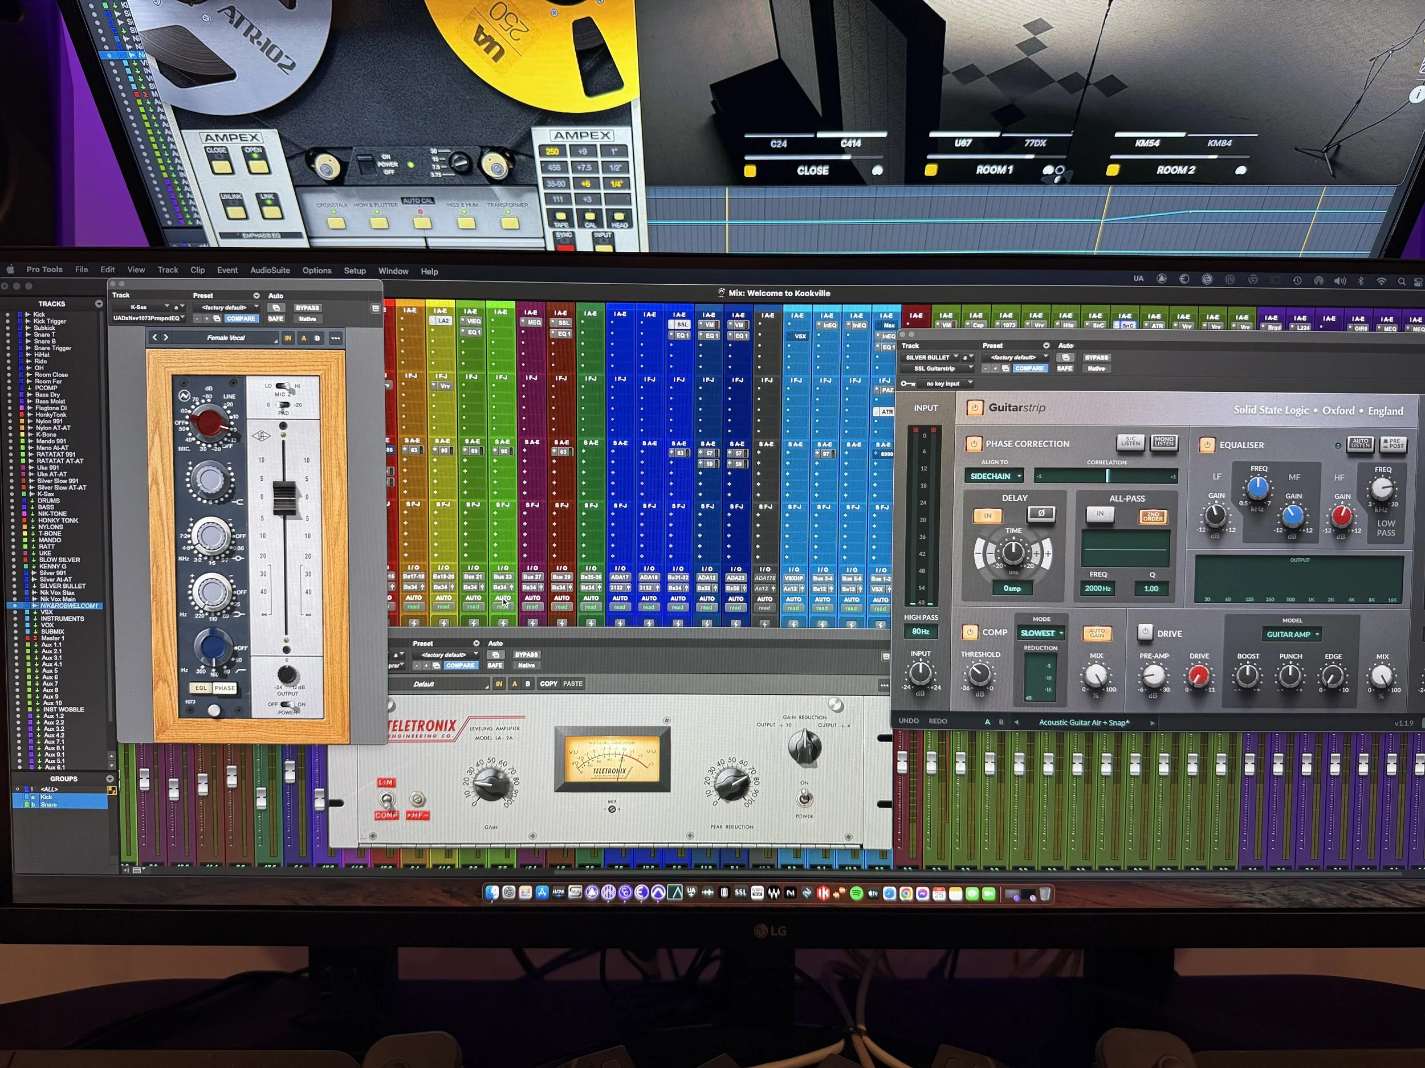Viewport: 1425px width, 1068px height.
Task: Click the next preset arrow in Guitarstrip footer
Action: pyautogui.click(x=1153, y=723)
